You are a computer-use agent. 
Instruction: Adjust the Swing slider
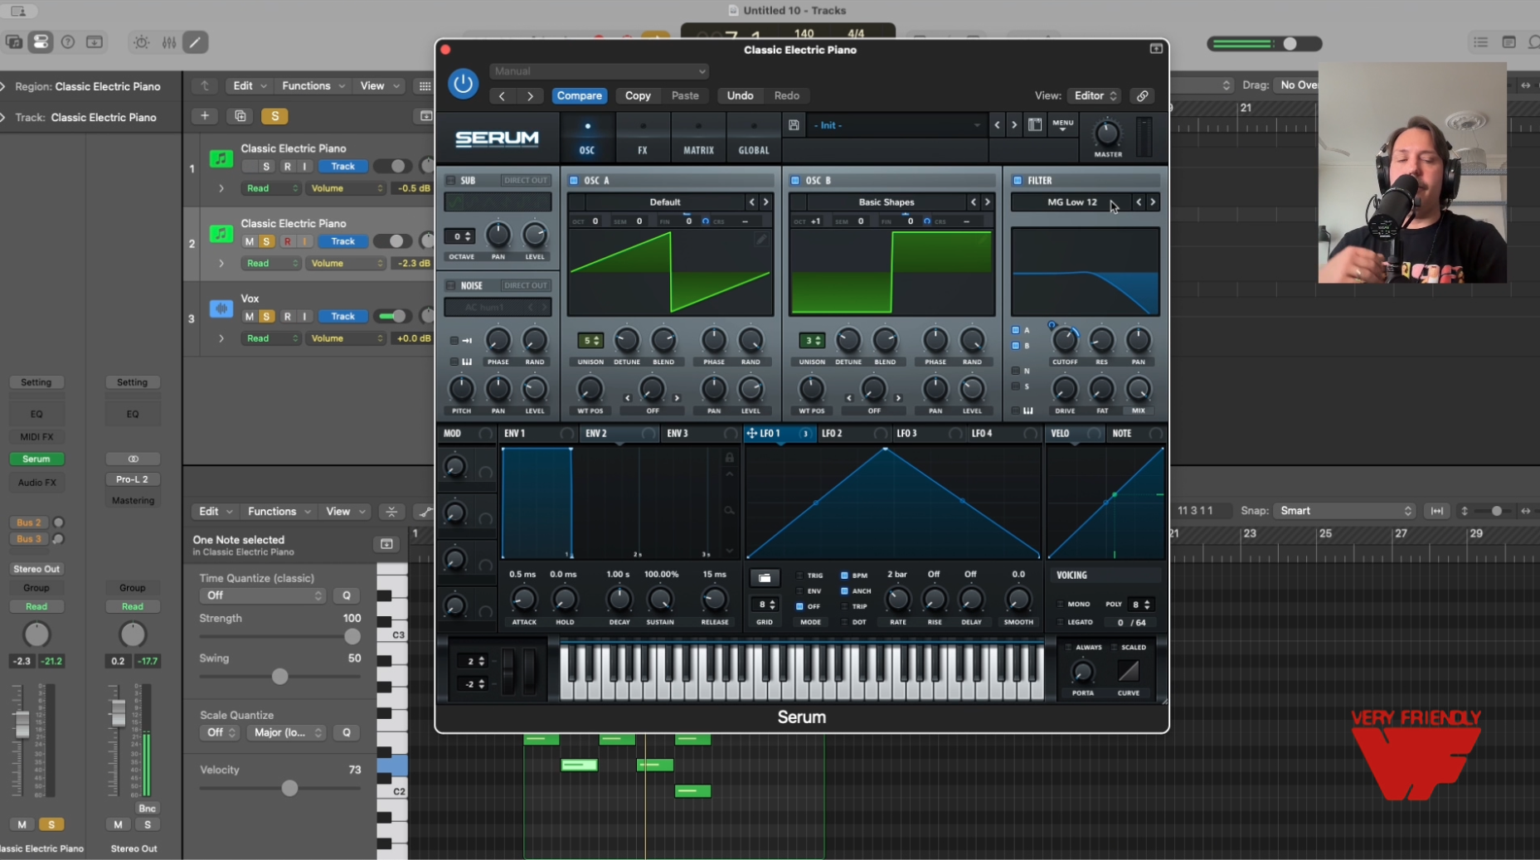pyautogui.click(x=280, y=677)
